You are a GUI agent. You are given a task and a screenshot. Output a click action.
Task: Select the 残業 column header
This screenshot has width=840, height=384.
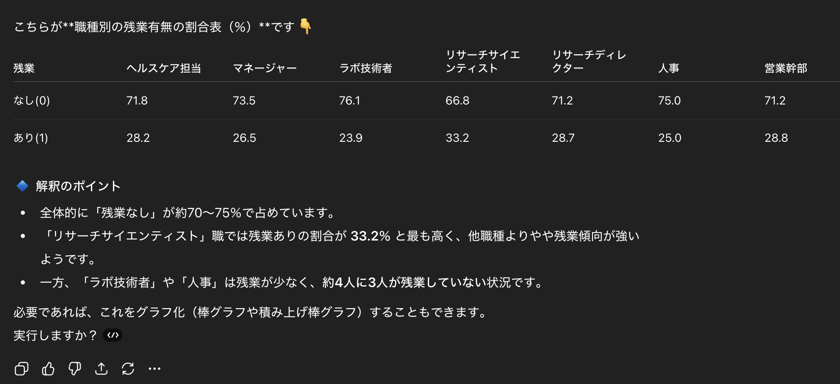[24, 68]
